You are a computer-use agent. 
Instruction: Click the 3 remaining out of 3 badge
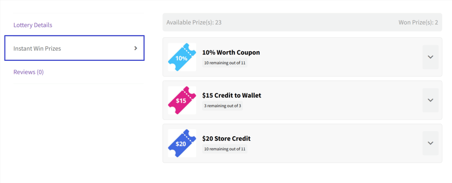coord(222,106)
